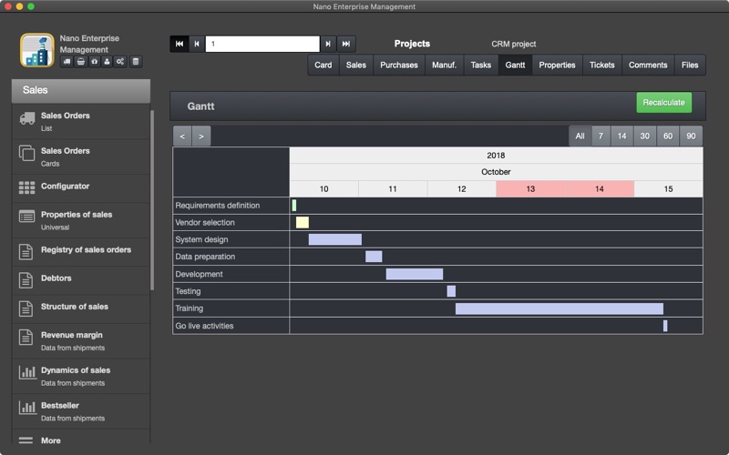Jump to last record with skip-forward icon

346,44
